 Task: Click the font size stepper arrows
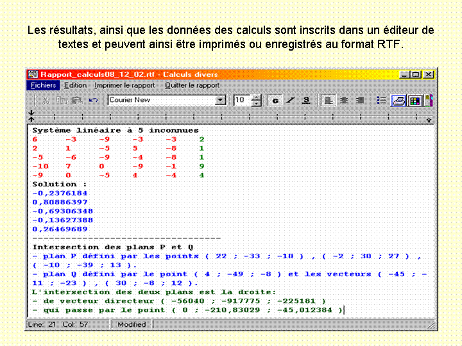pyautogui.click(x=257, y=101)
